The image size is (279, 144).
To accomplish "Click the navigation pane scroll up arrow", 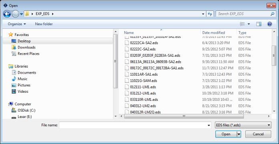I will 115,32.
